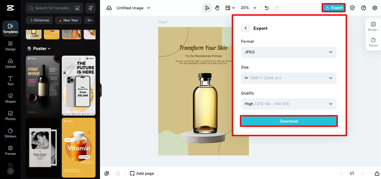This screenshot has width=381, height=179.
Task: Open the pages panel icon at bottom right
Action: (x=377, y=173)
